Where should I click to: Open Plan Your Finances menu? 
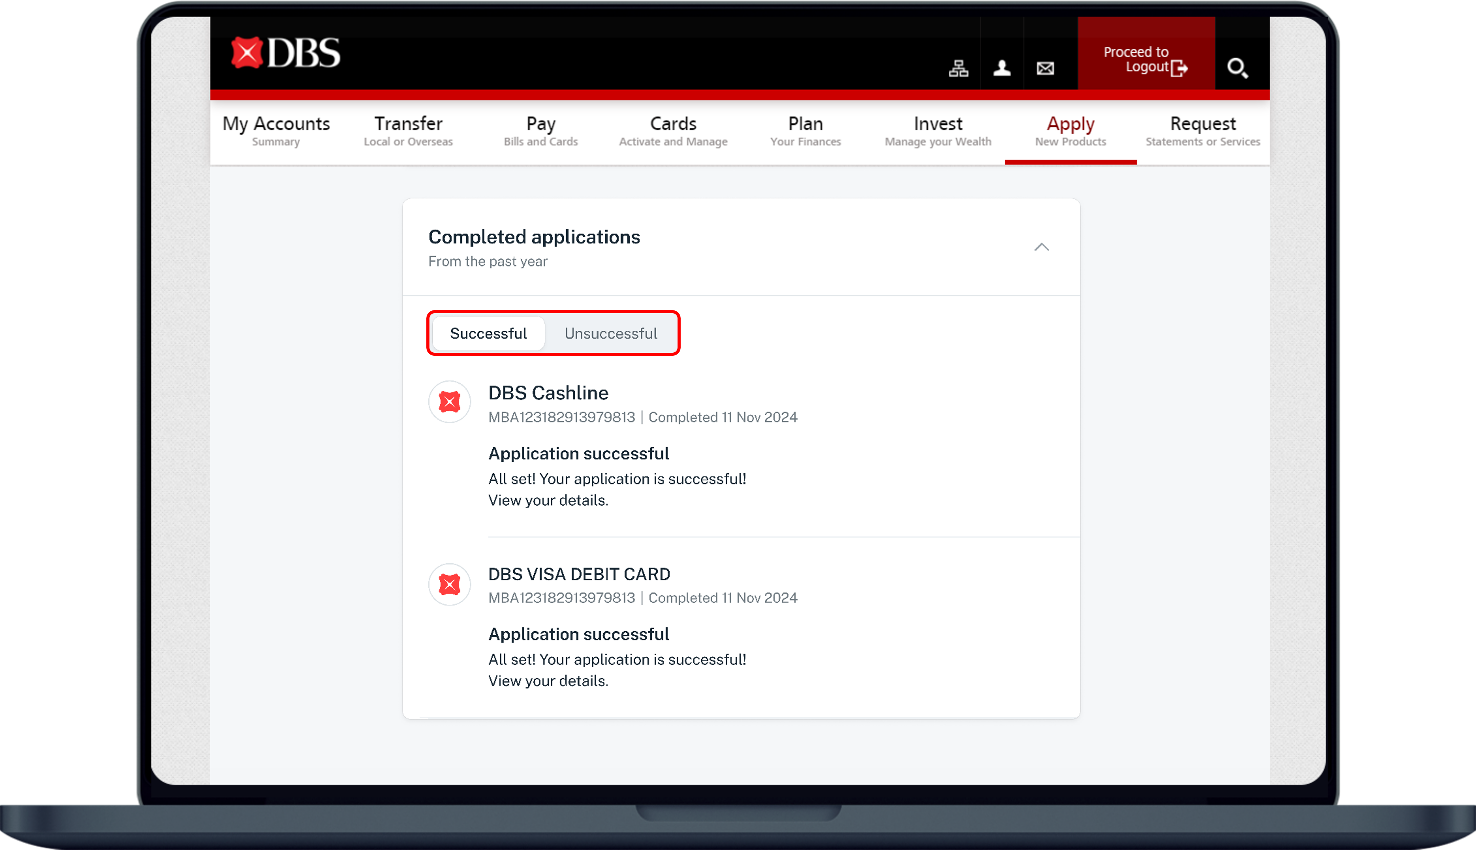[805, 131]
